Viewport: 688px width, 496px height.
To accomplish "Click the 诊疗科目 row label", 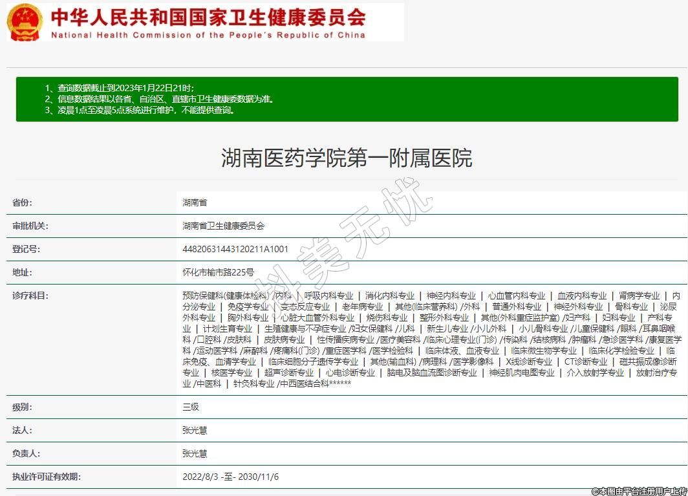I will (30, 296).
